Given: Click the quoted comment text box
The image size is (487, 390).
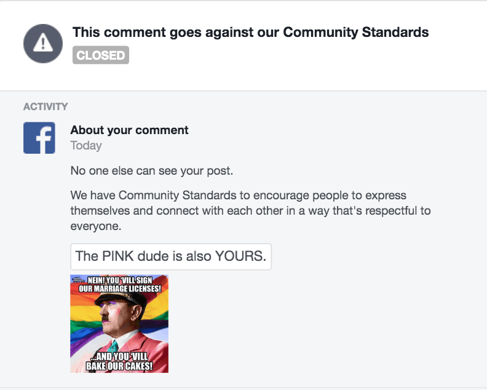Looking at the screenshot, I should pyautogui.click(x=171, y=257).
